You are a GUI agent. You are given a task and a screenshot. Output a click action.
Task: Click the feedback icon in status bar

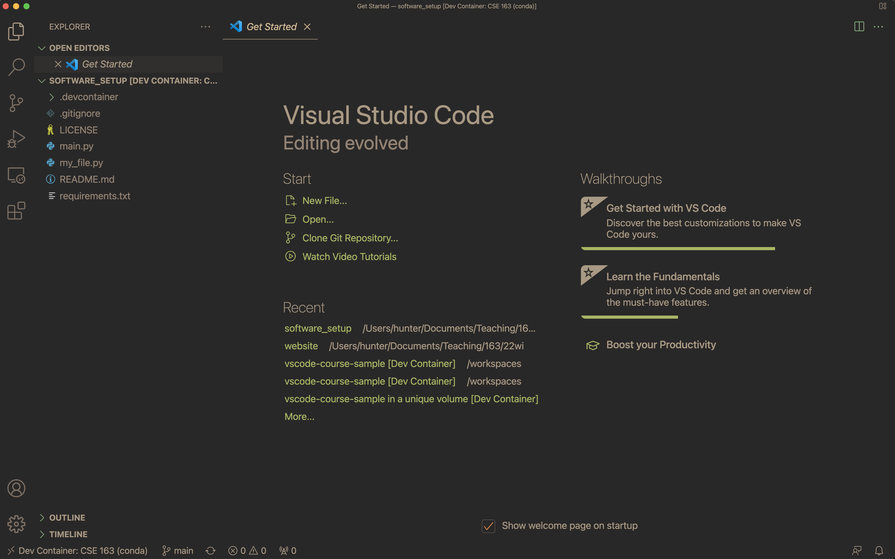857,550
